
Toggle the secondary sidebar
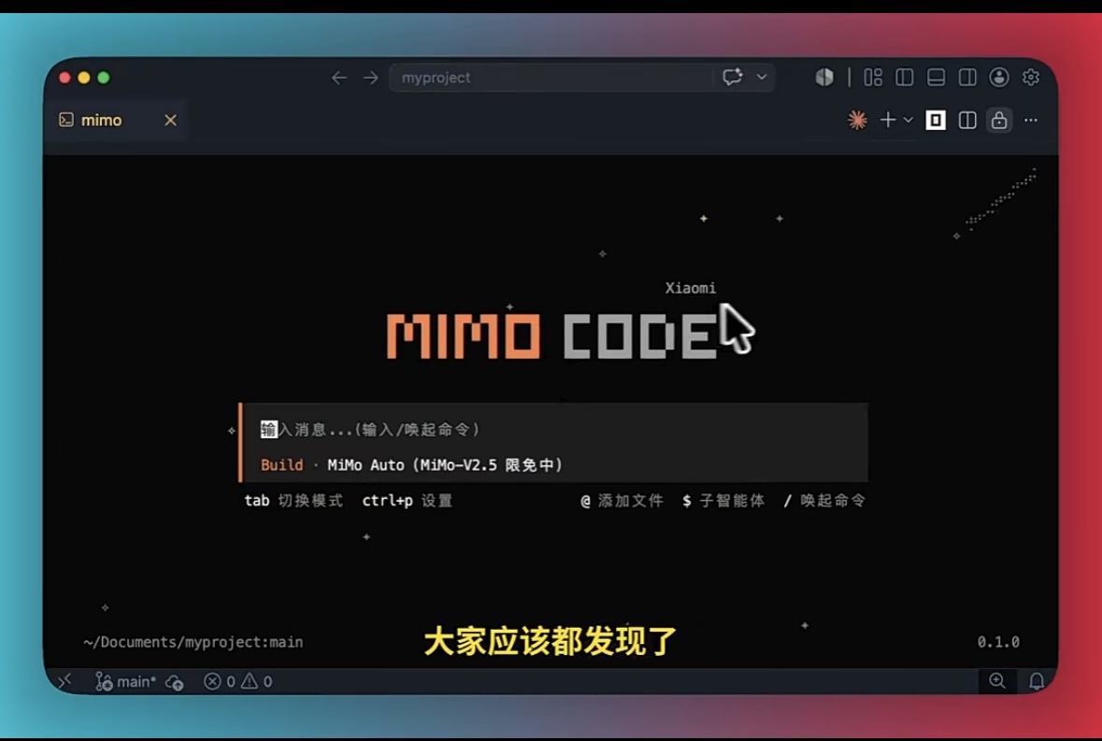[x=967, y=78]
